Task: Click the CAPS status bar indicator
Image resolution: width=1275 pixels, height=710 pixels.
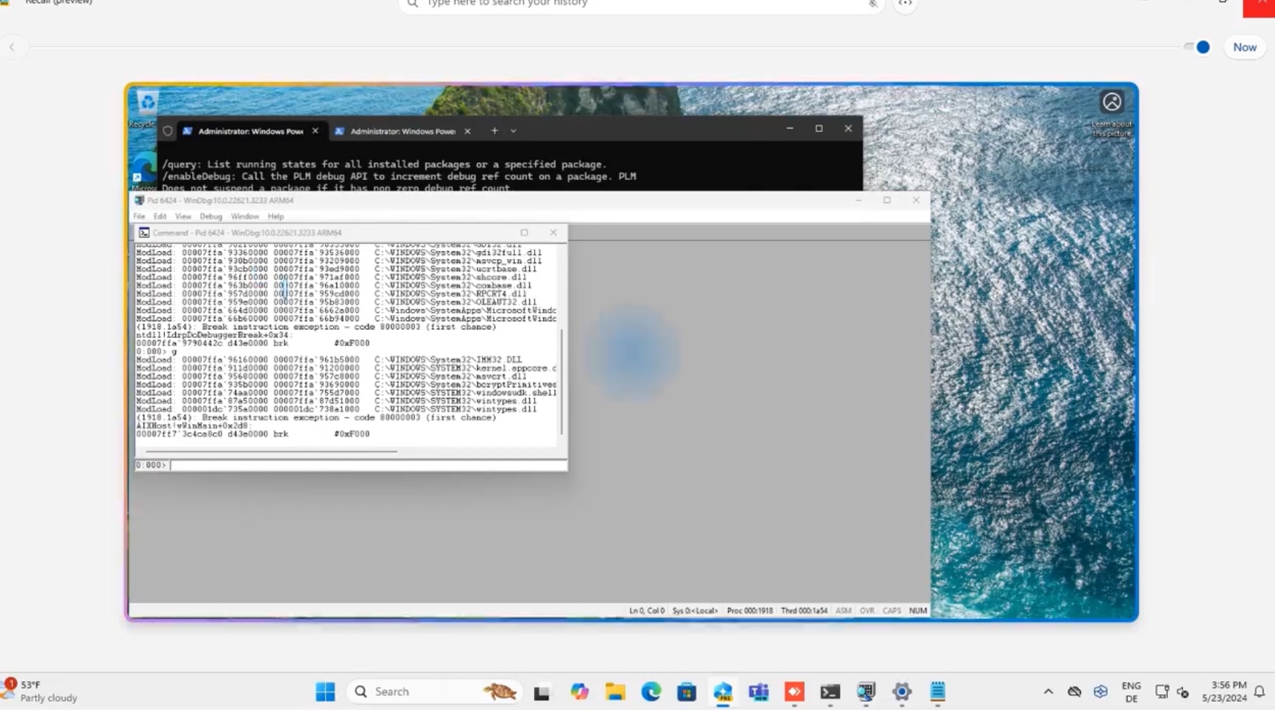Action: [x=892, y=611]
